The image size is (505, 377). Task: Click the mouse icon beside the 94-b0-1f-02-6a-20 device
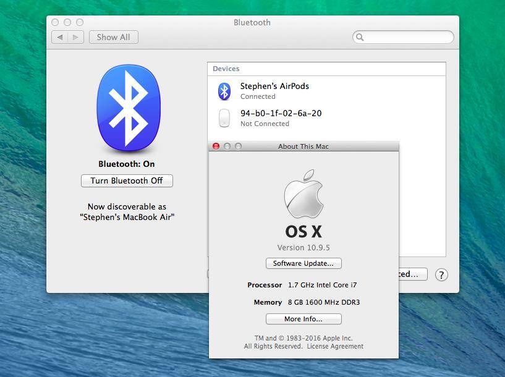[x=224, y=118]
